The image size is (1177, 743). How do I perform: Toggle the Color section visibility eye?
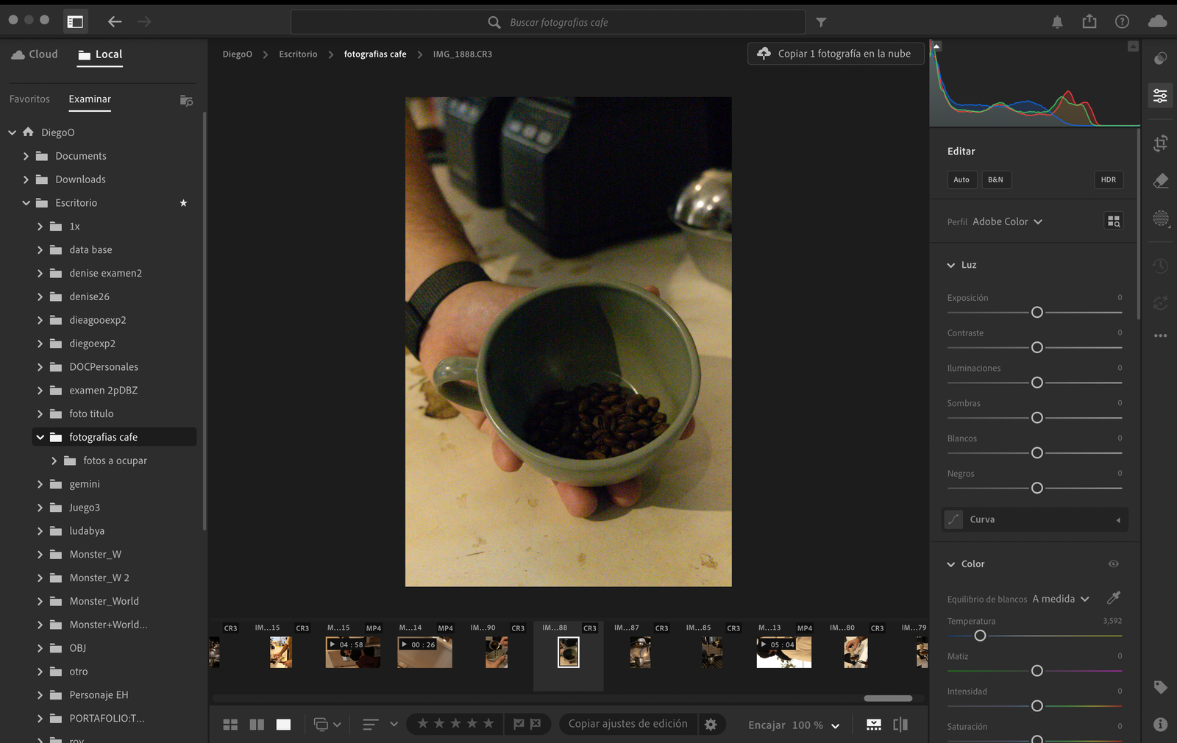tap(1113, 564)
